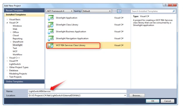Click the project Name text field

click(x=77, y=91)
